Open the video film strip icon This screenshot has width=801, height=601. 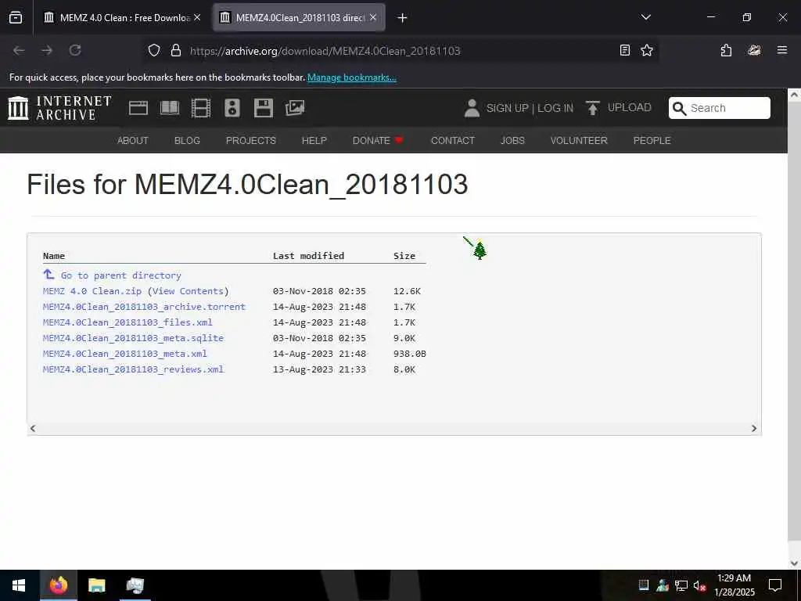click(x=201, y=108)
